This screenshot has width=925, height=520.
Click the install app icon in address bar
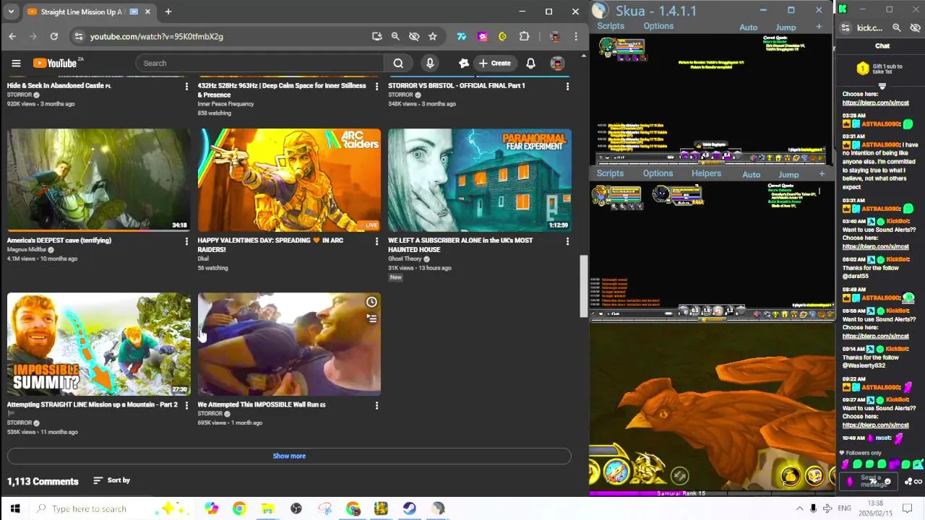click(x=377, y=36)
